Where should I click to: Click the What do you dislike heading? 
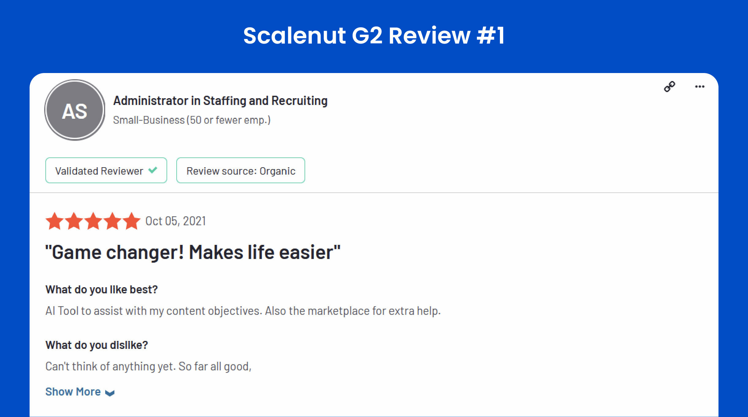click(97, 345)
